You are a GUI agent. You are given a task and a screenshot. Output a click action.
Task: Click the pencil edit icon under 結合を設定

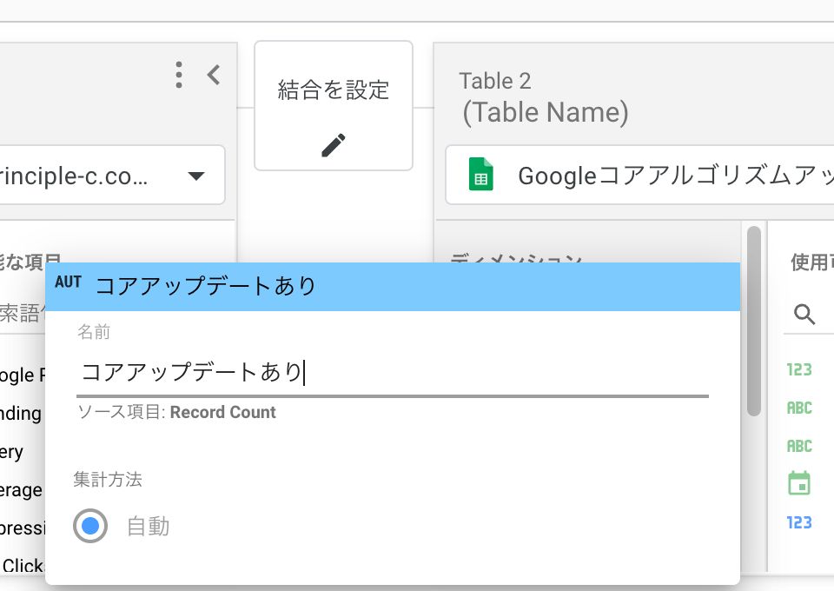[334, 145]
